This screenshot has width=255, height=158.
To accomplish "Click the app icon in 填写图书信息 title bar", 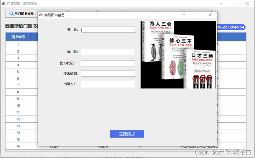I will click(41, 15).
